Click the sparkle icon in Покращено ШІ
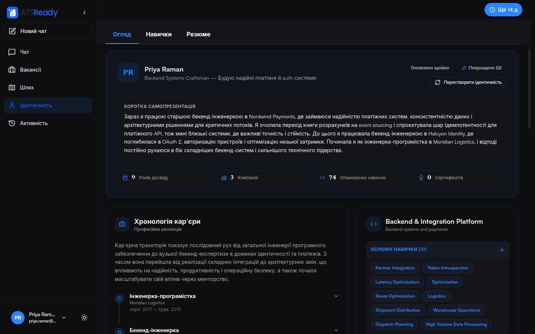 pos(464,68)
